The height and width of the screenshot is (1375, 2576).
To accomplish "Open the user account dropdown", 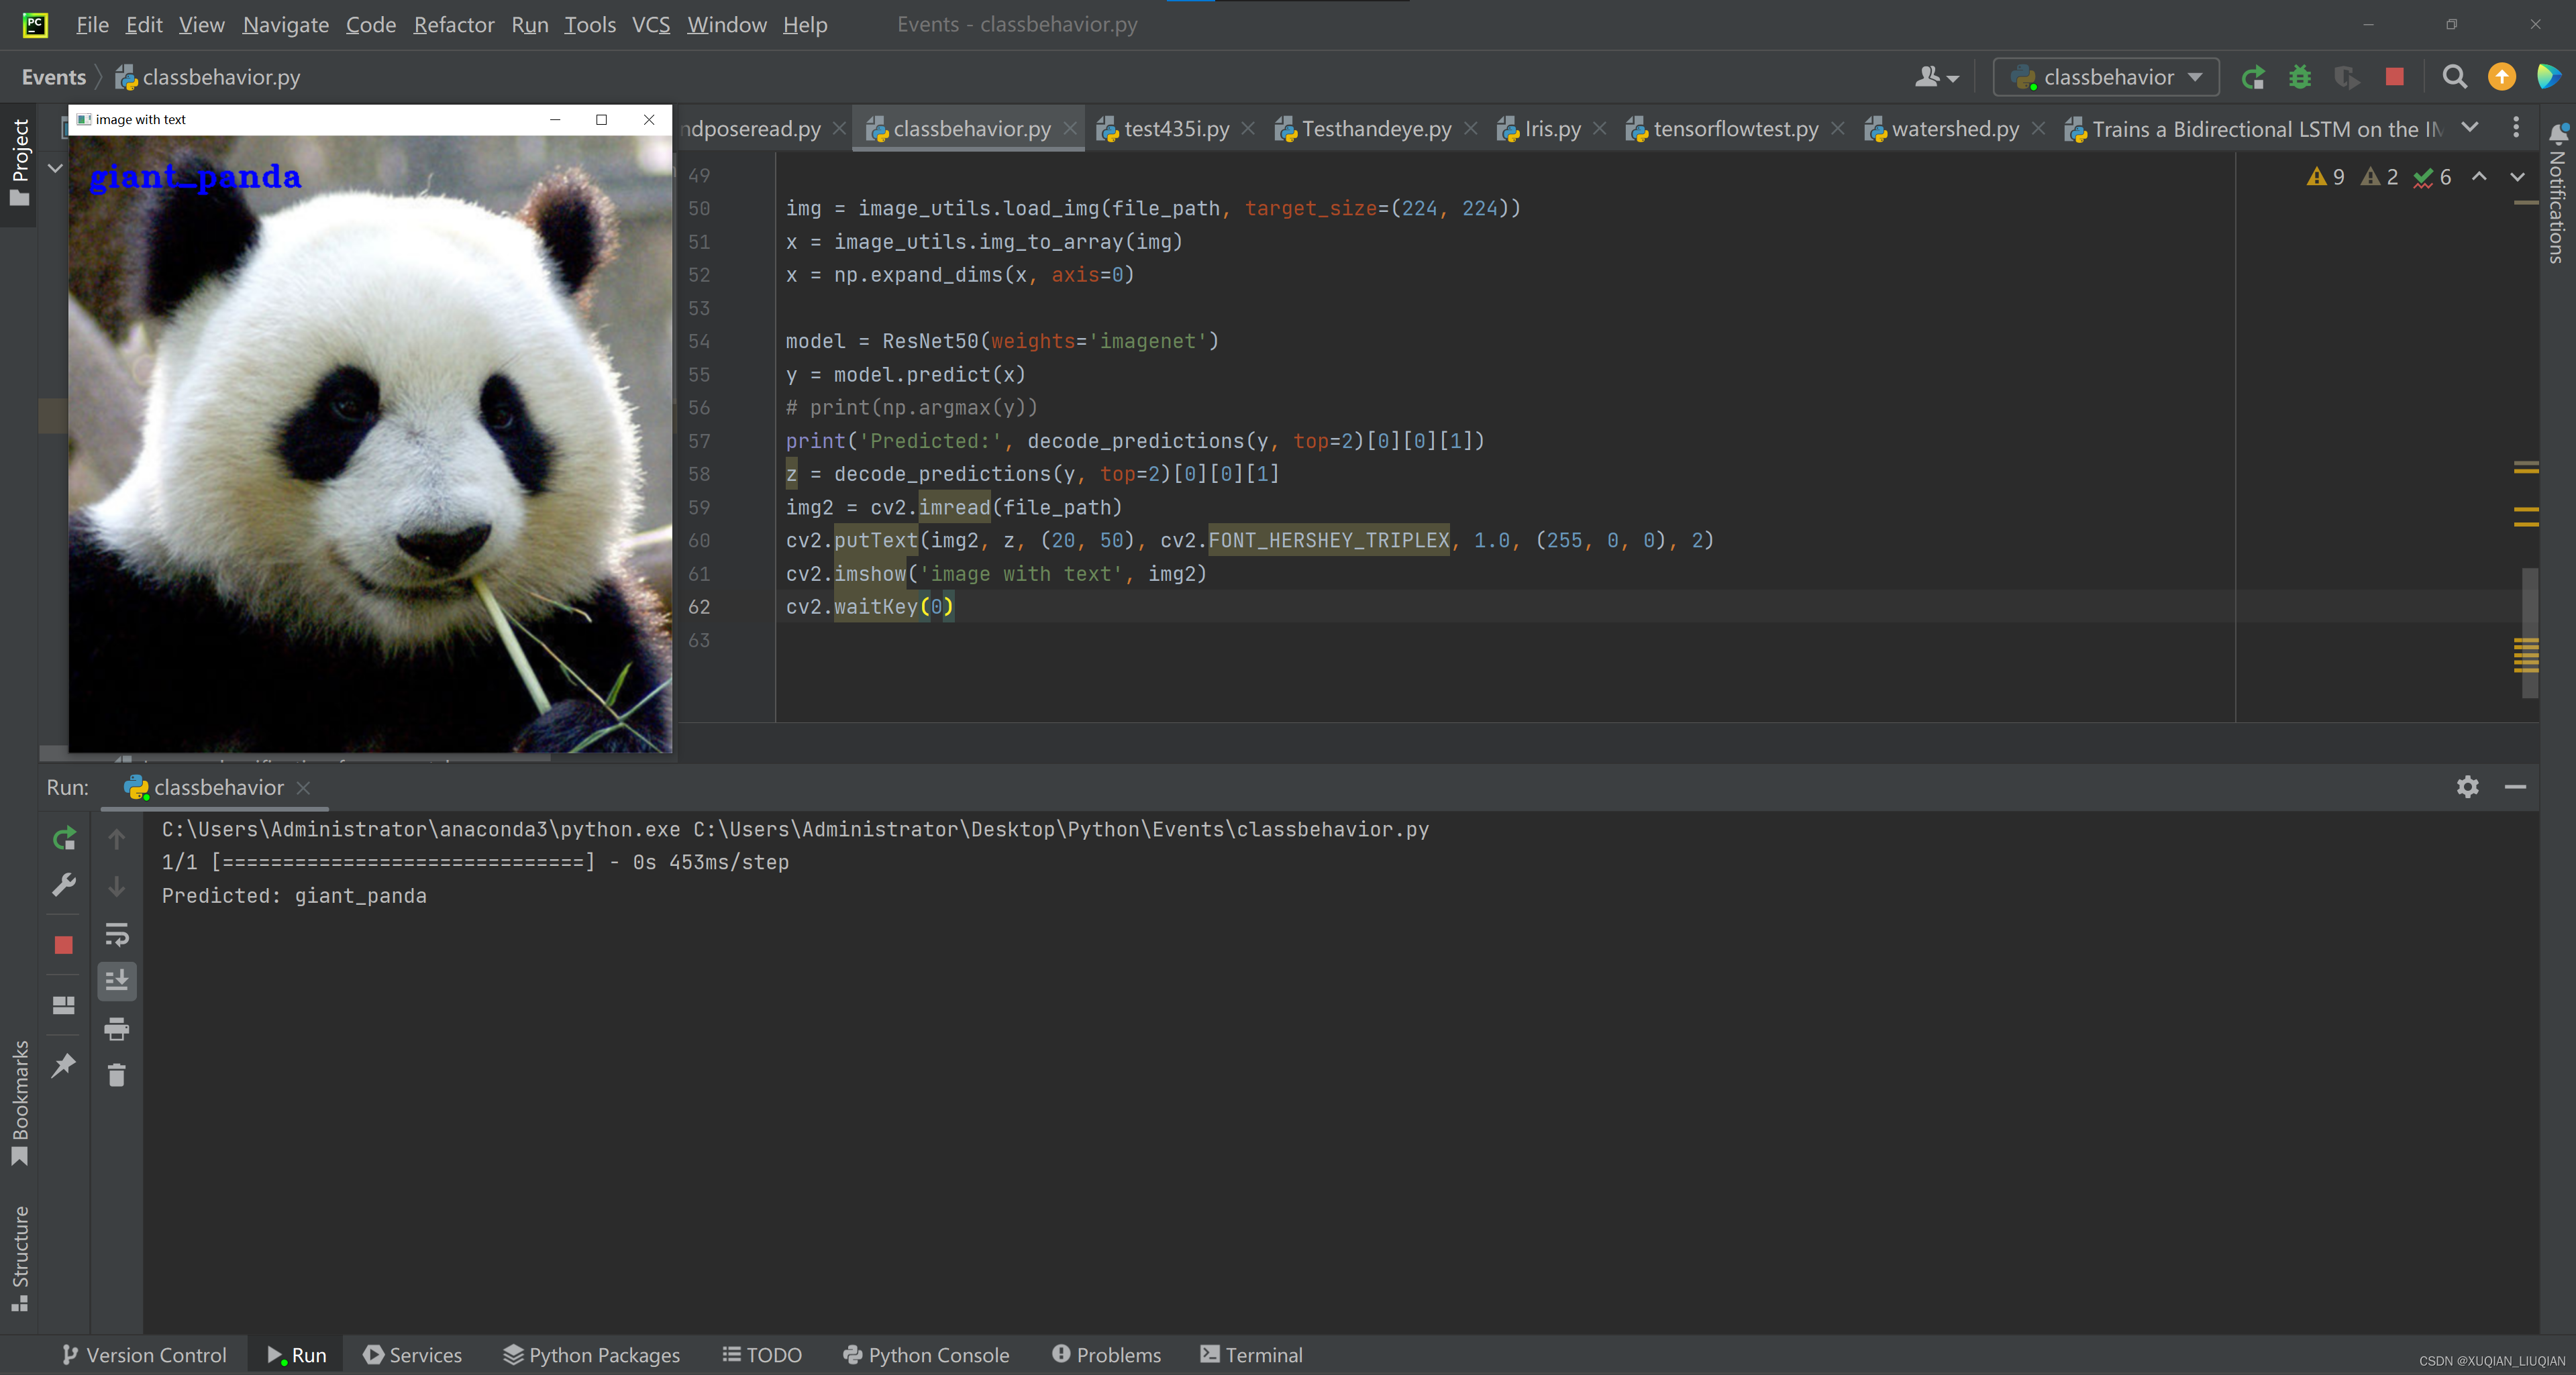I will 1936,77.
